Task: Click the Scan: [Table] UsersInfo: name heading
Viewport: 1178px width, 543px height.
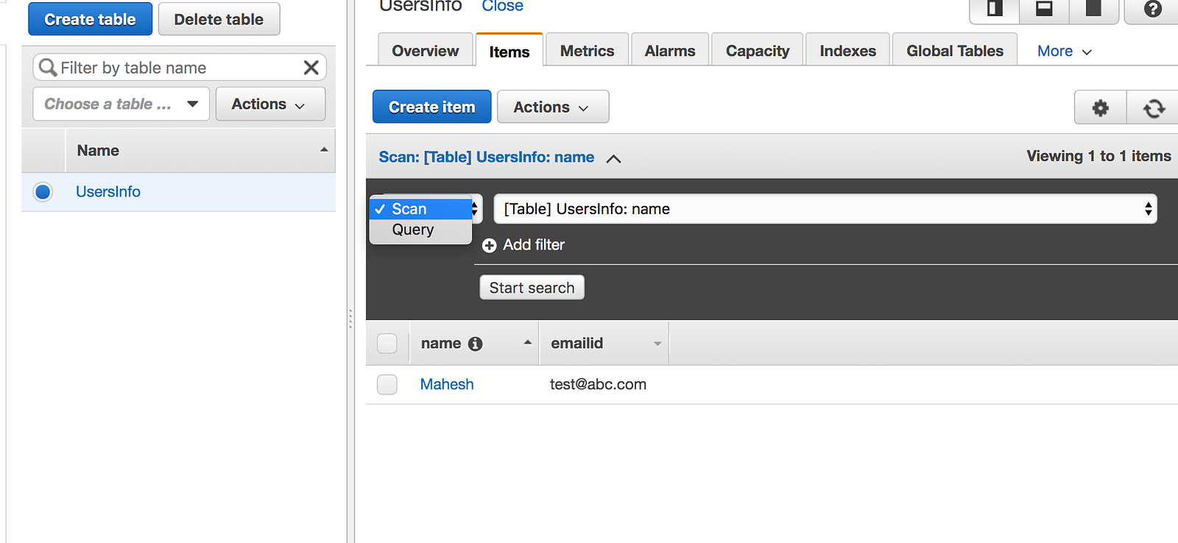Action: click(x=487, y=157)
